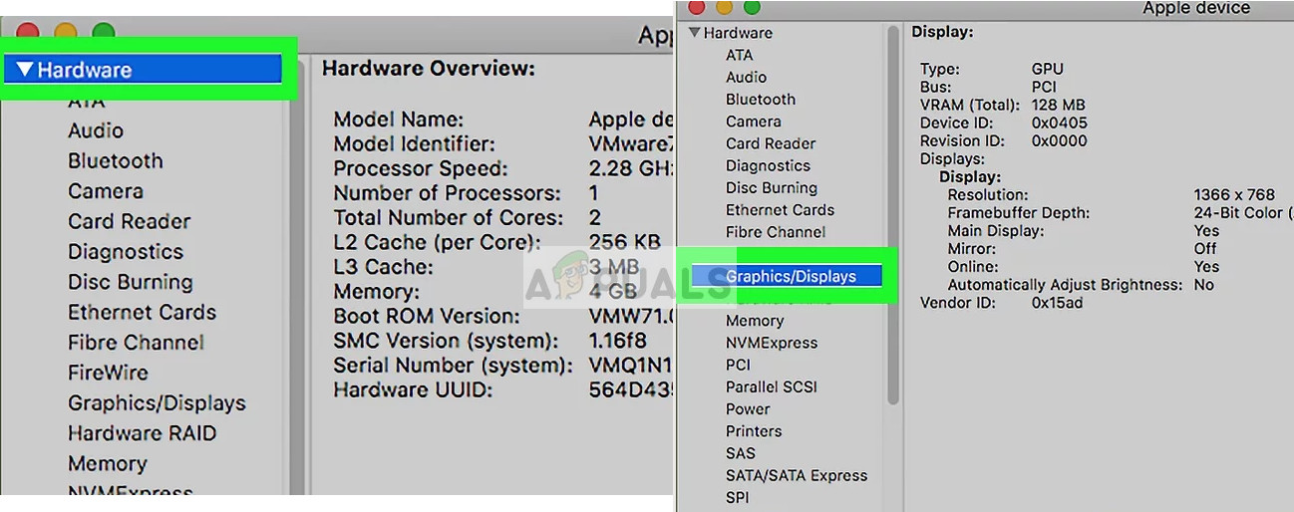Click 'Apple device' window title text
The height and width of the screenshot is (512, 1294).
(1196, 9)
